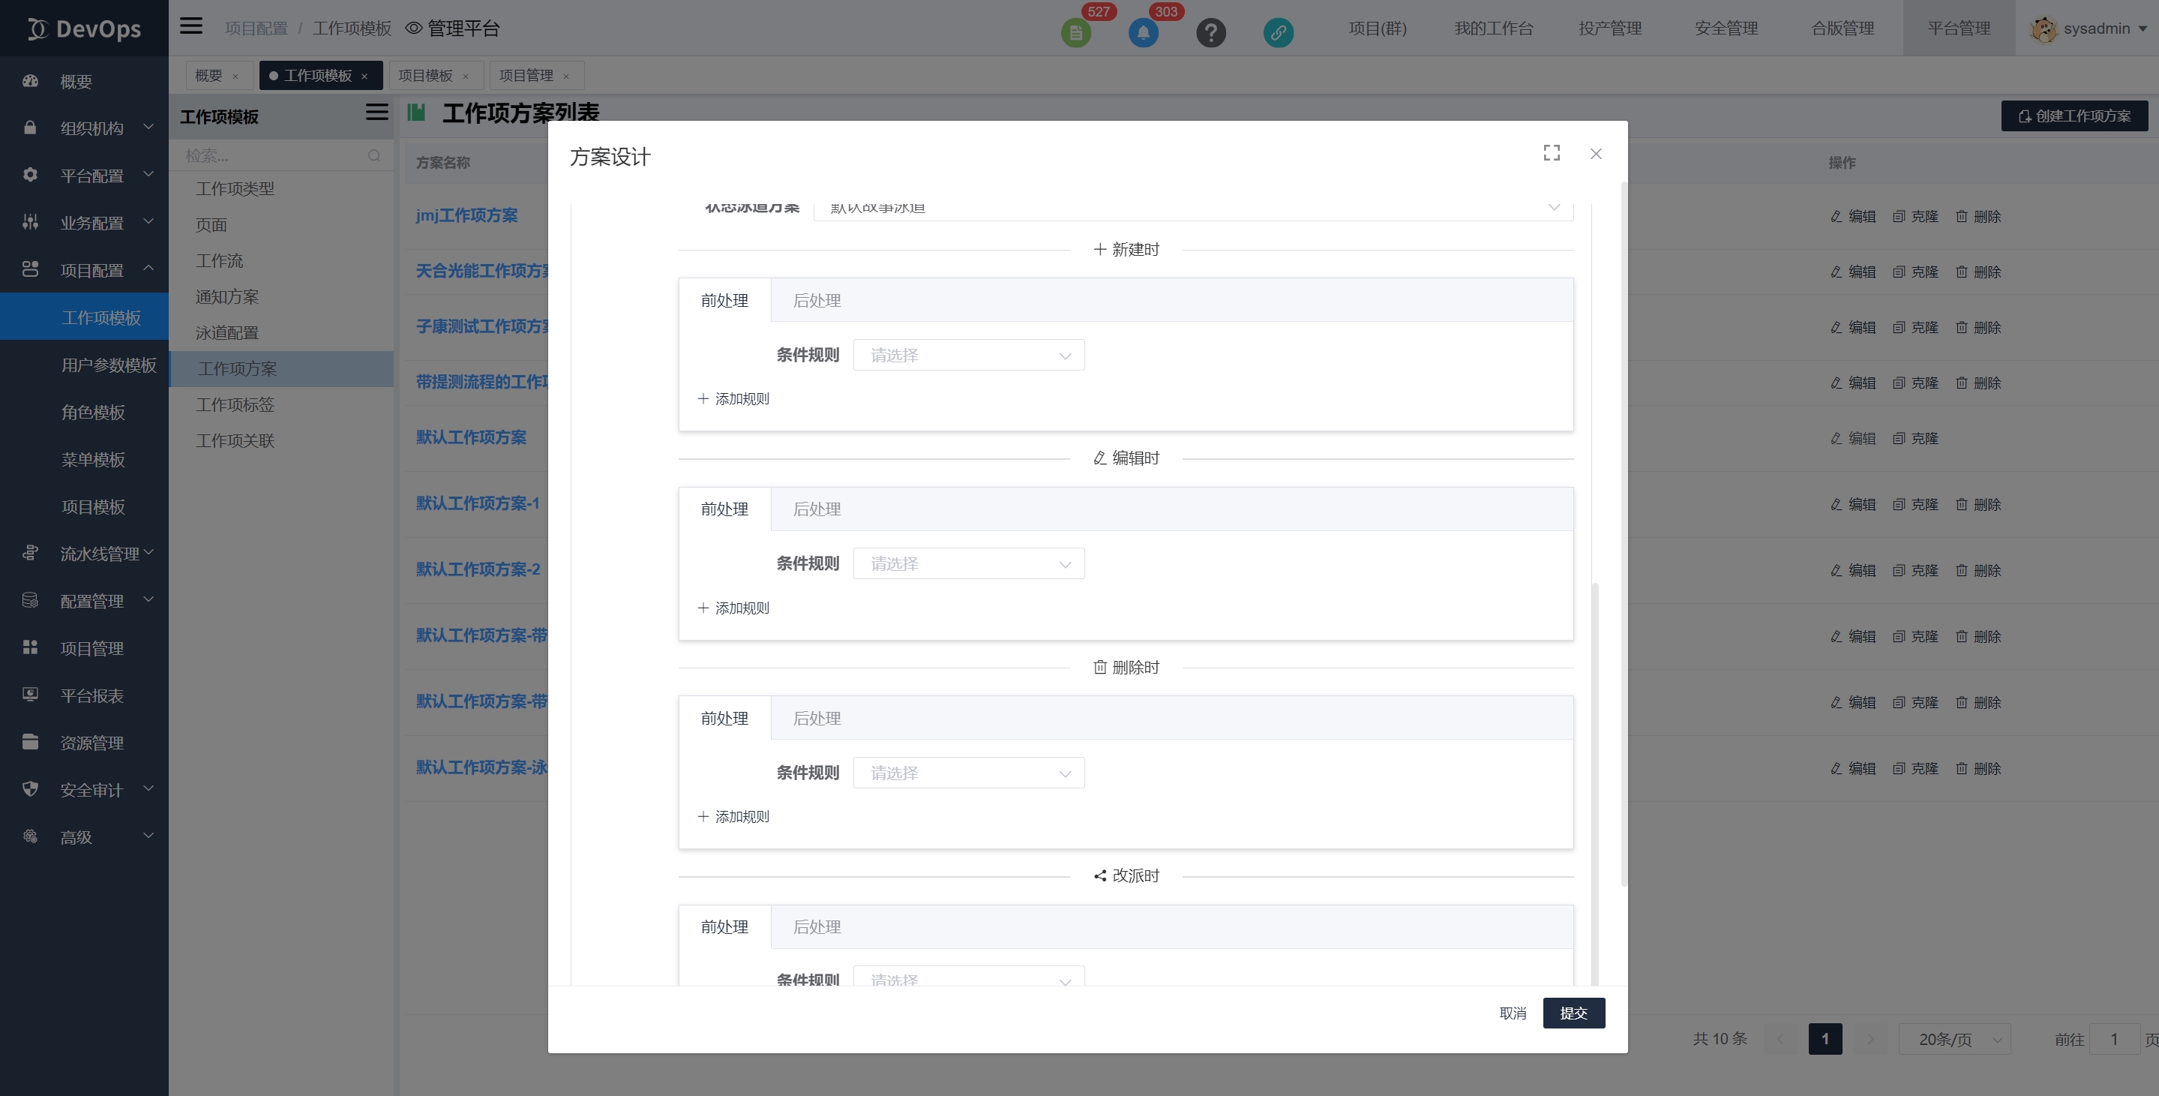
Task: Click the 添加规则 link under 新建时
Action: [733, 398]
